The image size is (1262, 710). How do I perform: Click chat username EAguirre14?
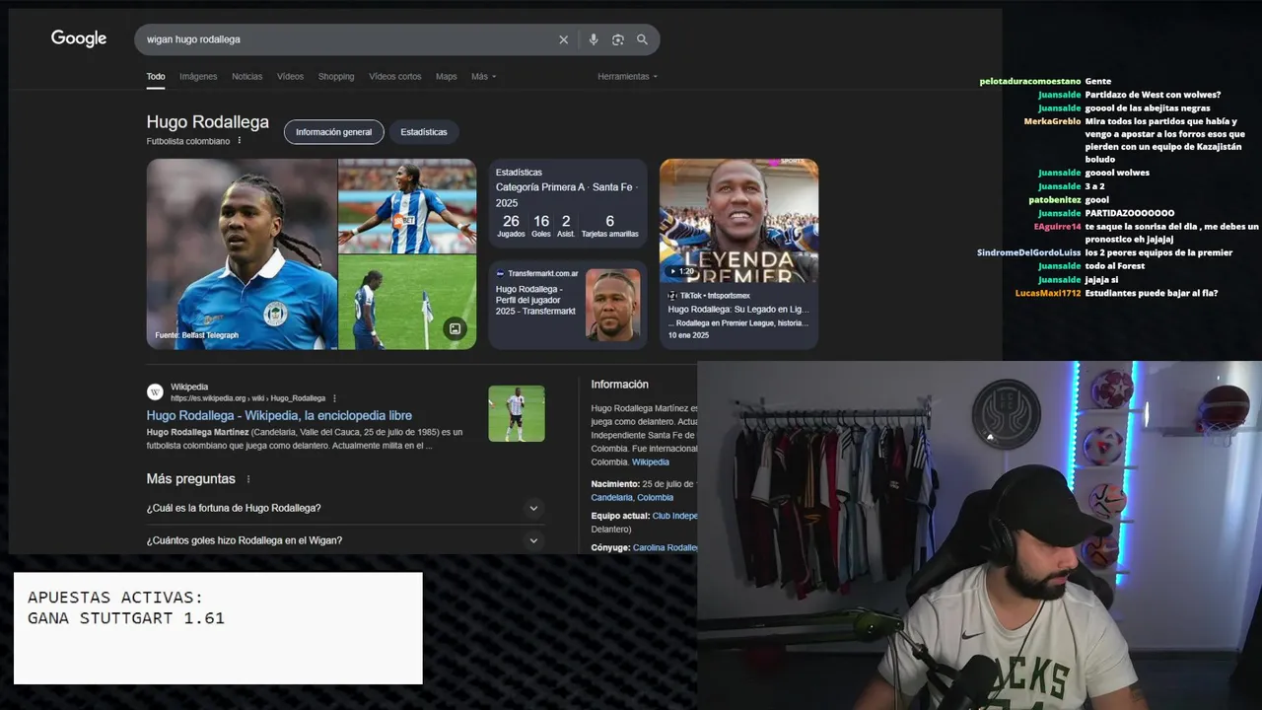point(1057,227)
